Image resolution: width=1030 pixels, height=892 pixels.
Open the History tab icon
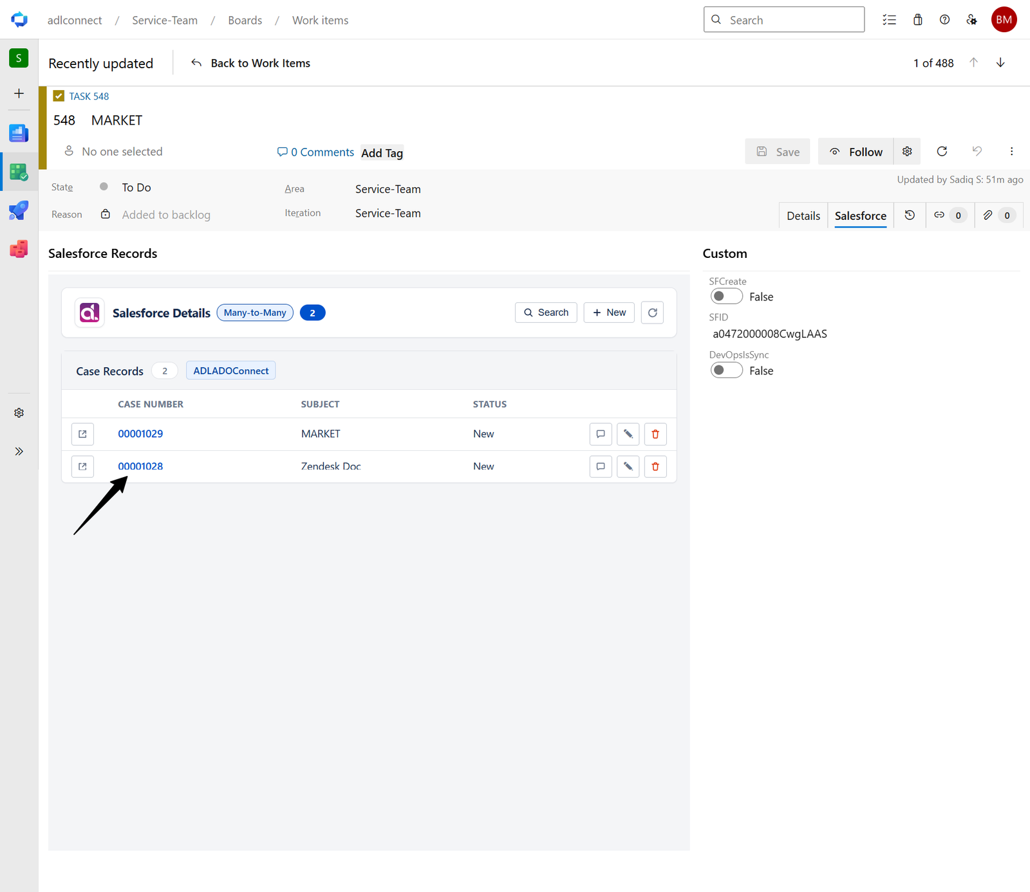tap(910, 215)
